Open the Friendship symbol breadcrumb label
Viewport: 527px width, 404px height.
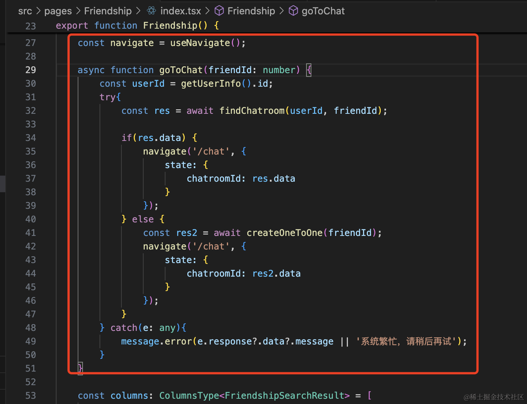(251, 11)
